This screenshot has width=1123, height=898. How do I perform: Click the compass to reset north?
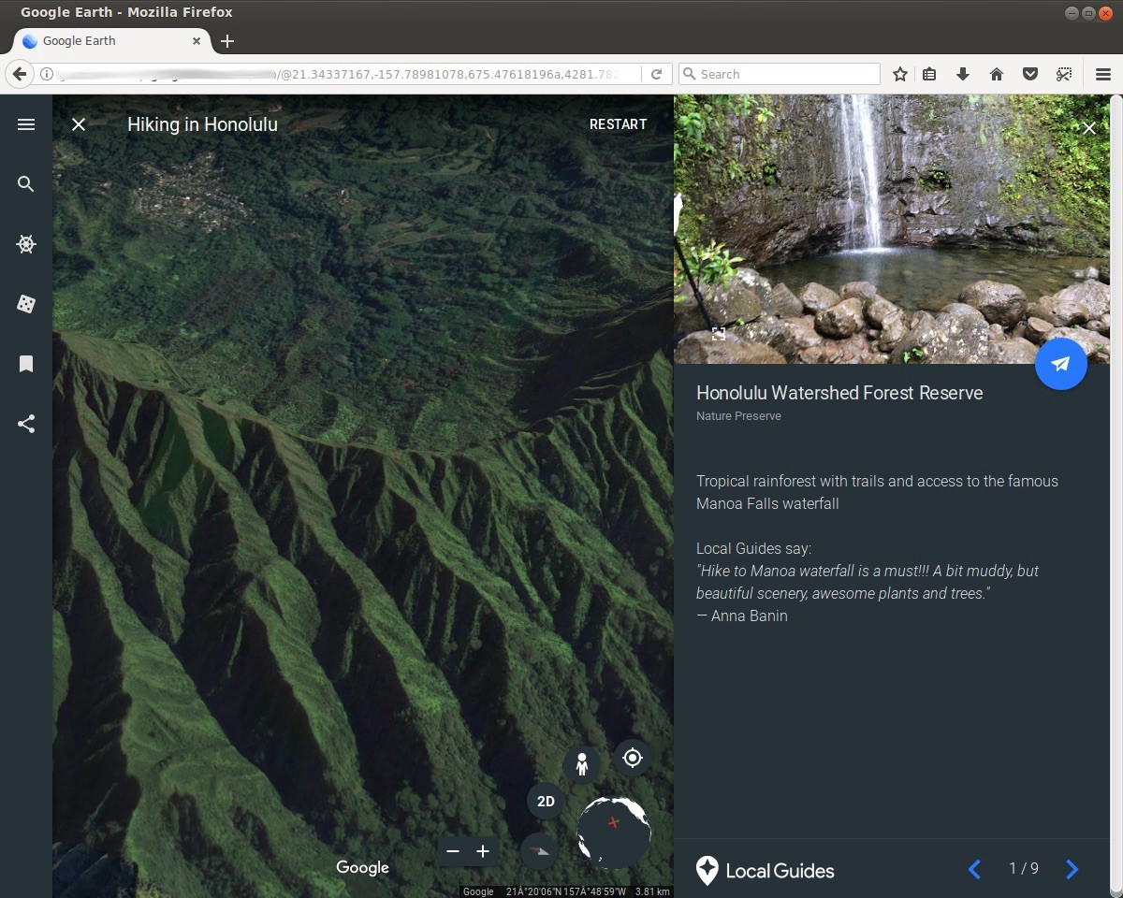(539, 850)
